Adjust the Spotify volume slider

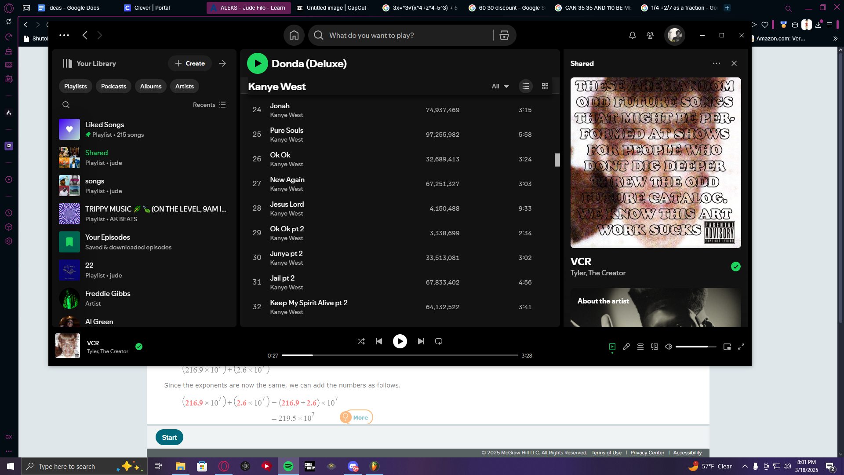pos(696,347)
